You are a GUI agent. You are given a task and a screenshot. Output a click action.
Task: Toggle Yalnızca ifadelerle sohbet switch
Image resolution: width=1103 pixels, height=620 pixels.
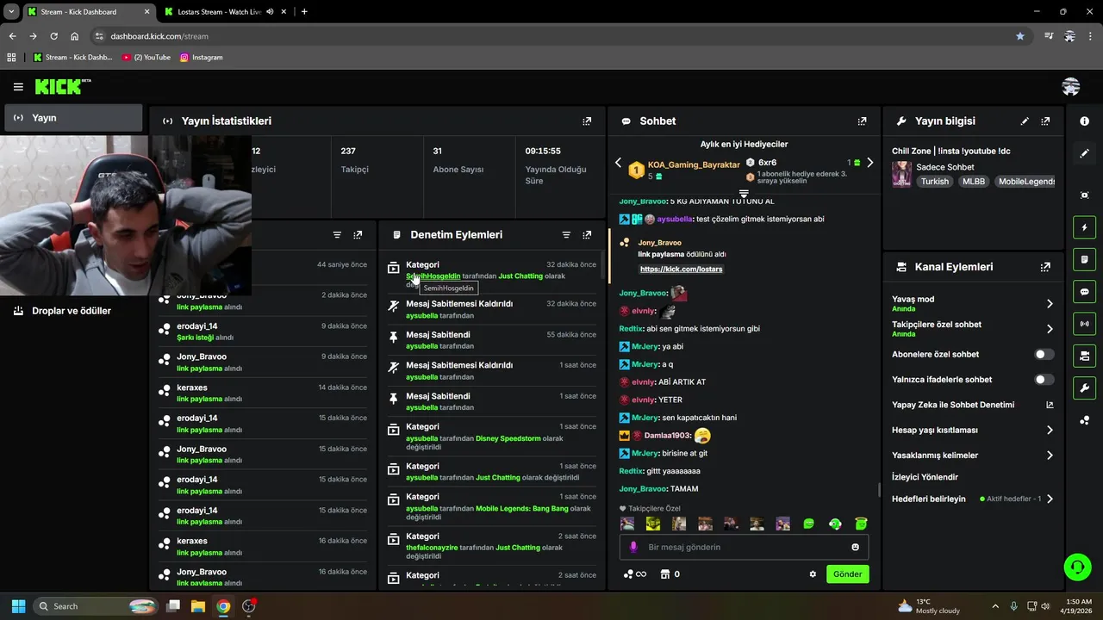(1044, 380)
